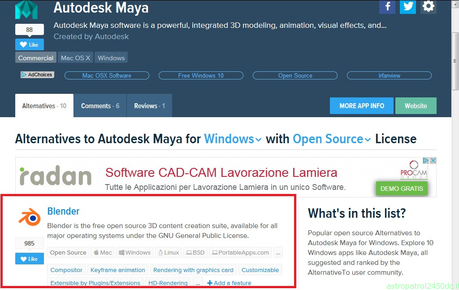
Task: Click the Blender like count 985
Action: coord(30,243)
